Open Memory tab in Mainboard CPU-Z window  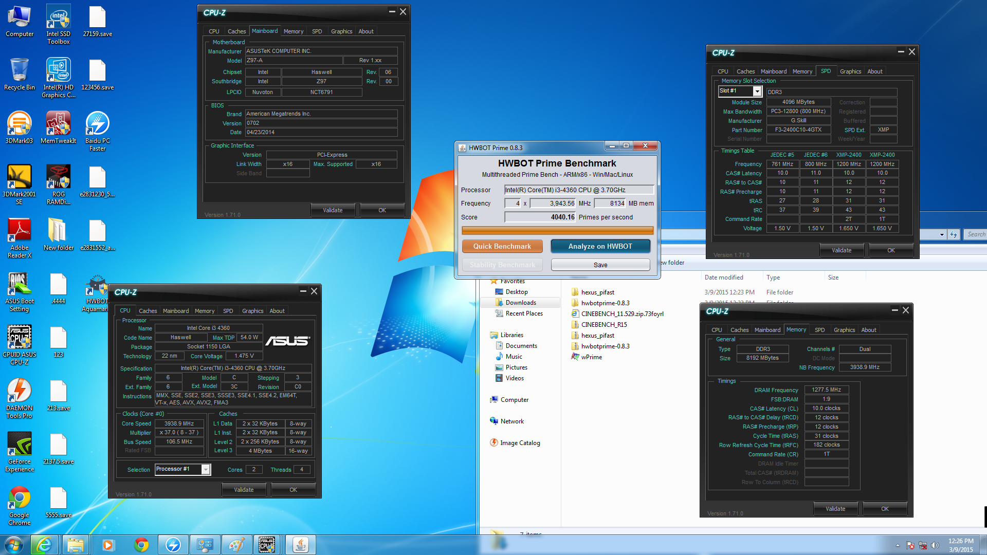[293, 31]
